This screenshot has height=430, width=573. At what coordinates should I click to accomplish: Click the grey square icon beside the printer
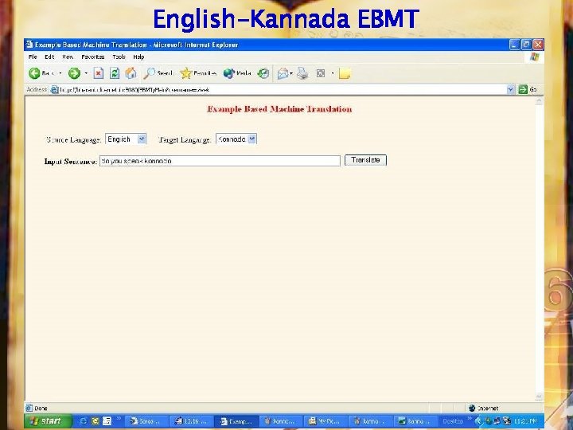[x=321, y=73]
